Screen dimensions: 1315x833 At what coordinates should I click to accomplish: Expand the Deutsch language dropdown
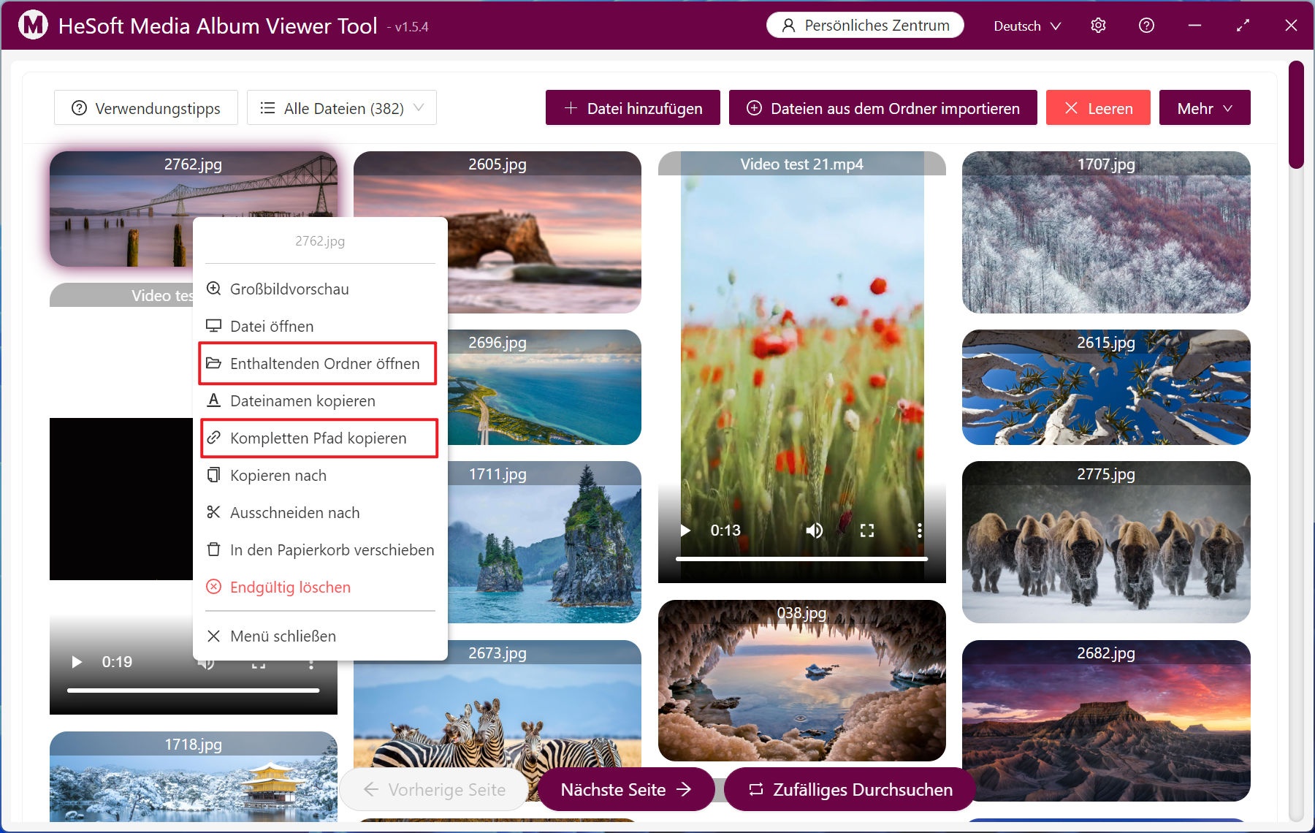(1027, 26)
